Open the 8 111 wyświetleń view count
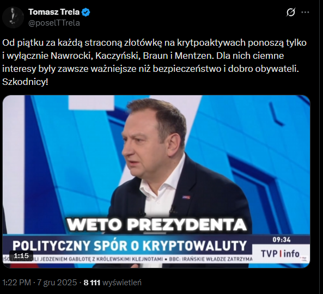Screen dimensions: 323x294 pyautogui.click(x=112, y=283)
